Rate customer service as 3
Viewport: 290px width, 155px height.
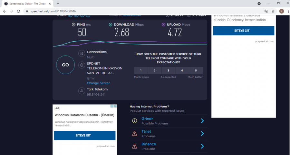[x=168, y=70]
